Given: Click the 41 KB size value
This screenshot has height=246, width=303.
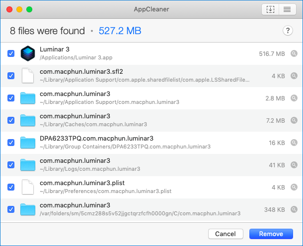Looking at the screenshot, I should (277, 165).
